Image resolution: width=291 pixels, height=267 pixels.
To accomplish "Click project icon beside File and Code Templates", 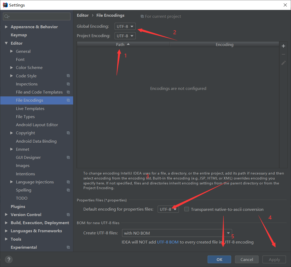I will 68,92.
